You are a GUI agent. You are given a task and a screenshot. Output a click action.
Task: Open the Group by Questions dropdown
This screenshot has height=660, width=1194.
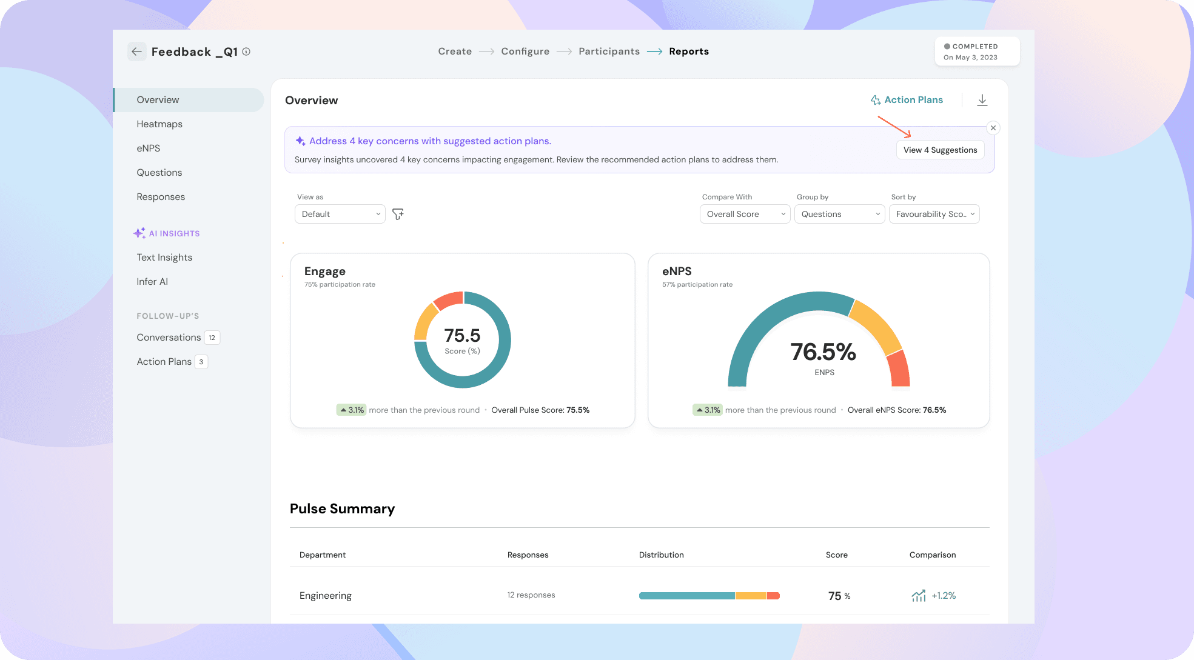pyautogui.click(x=839, y=214)
